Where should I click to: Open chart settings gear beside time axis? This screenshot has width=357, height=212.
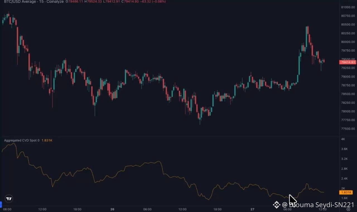(x=348, y=209)
